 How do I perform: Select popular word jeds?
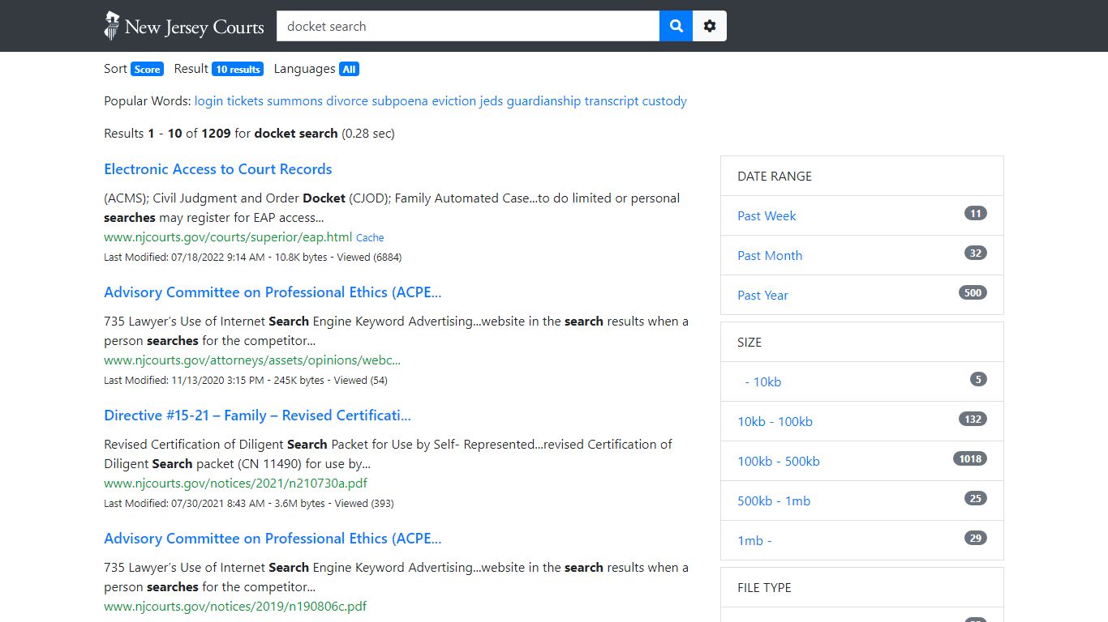pyautogui.click(x=491, y=101)
